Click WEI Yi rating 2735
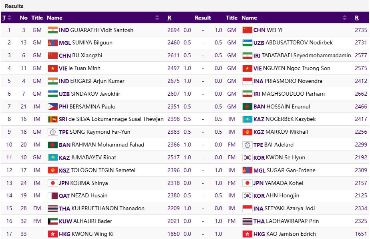The height and width of the screenshot is (239, 370). (x=360, y=30)
